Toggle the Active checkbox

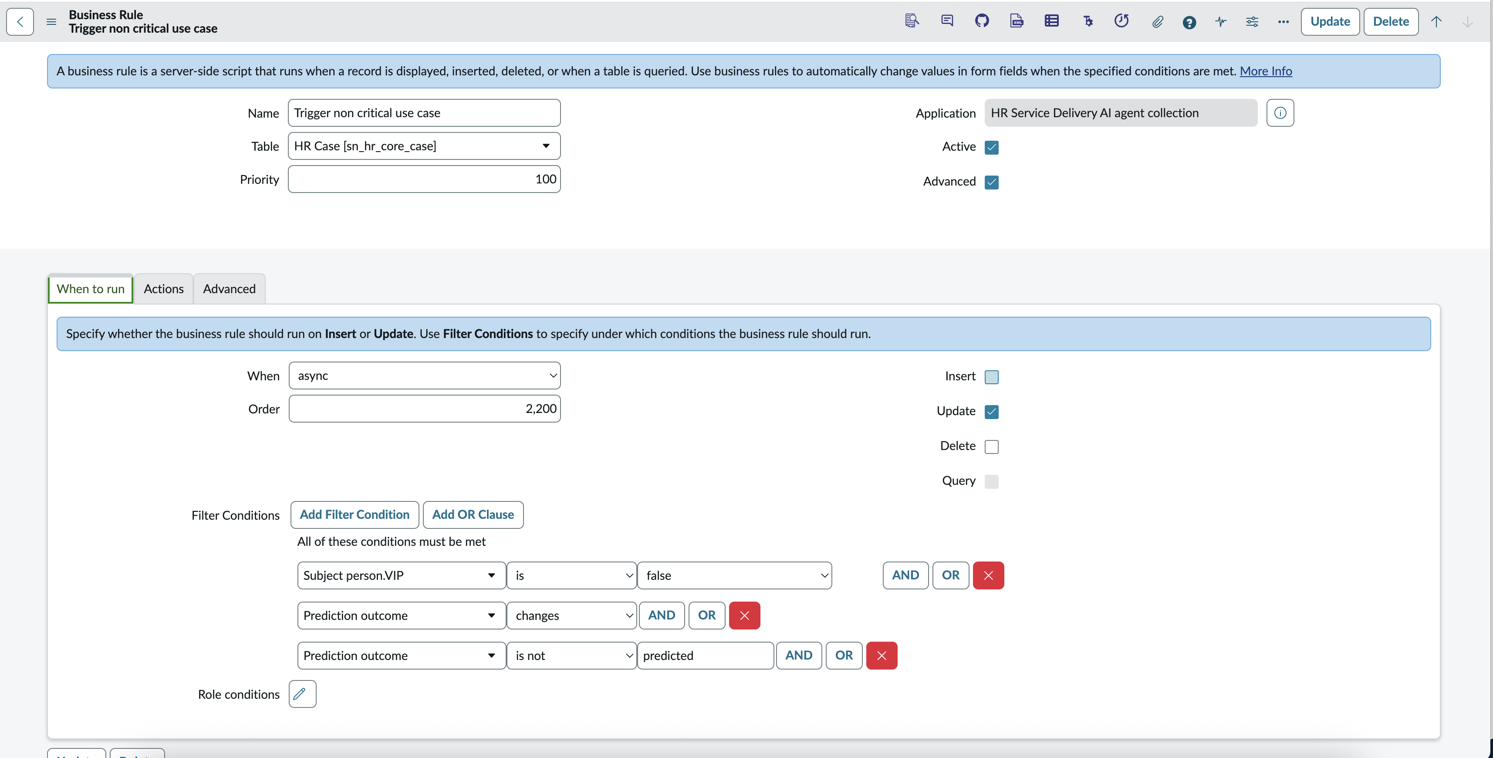click(992, 147)
